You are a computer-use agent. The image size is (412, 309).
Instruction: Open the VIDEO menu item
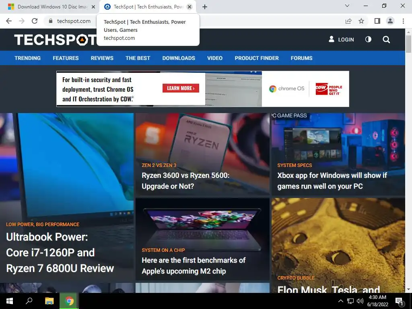click(215, 58)
